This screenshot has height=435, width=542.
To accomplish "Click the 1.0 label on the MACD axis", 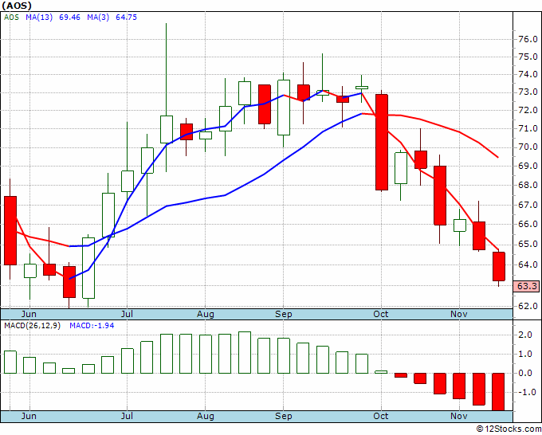I will [x=524, y=355].
